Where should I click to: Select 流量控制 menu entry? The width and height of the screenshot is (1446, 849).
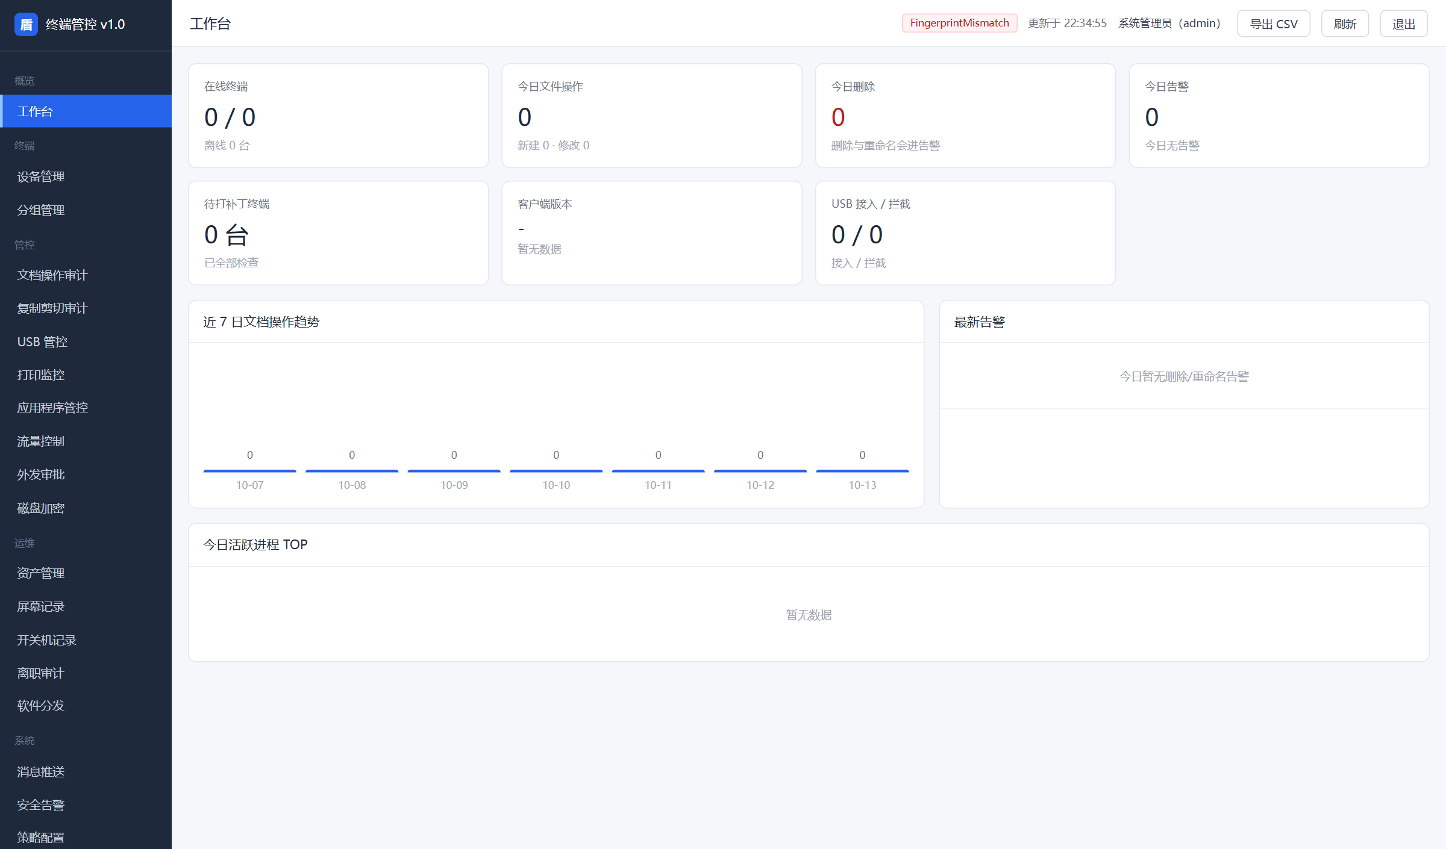coord(86,441)
